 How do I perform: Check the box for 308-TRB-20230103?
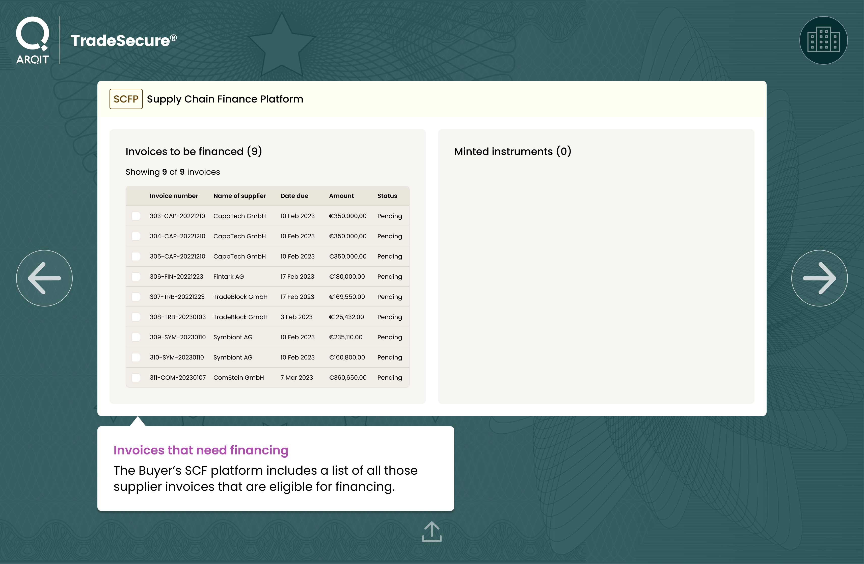click(x=136, y=317)
